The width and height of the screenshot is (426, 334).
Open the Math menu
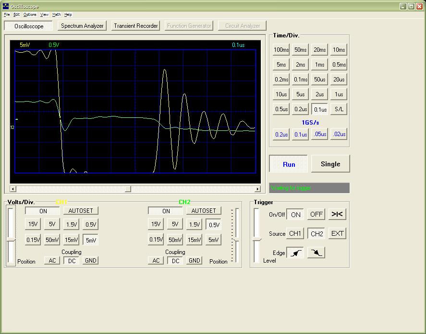click(56, 15)
